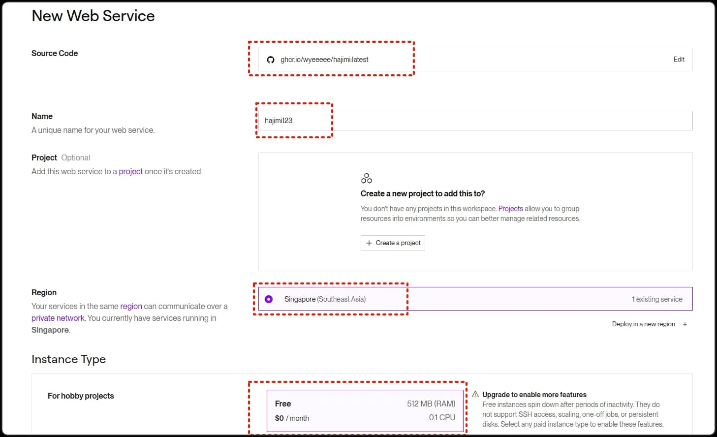Viewport: 717px width, 437px height.
Task: Click the GitHub icon beside the image URL
Action: tap(270, 60)
